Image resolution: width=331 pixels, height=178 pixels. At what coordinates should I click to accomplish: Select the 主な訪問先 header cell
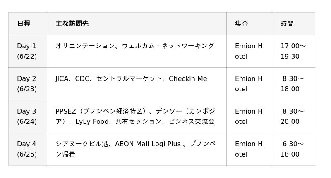pos(72,24)
